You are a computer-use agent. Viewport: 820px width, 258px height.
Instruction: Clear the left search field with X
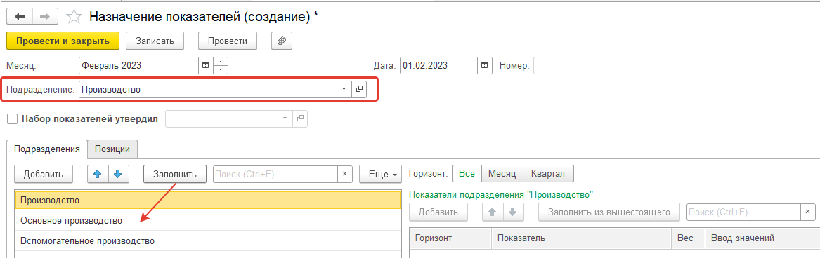pos(344,175)
